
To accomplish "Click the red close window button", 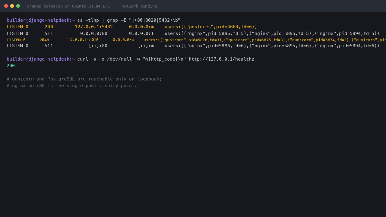I will click(x=6, y=6).
